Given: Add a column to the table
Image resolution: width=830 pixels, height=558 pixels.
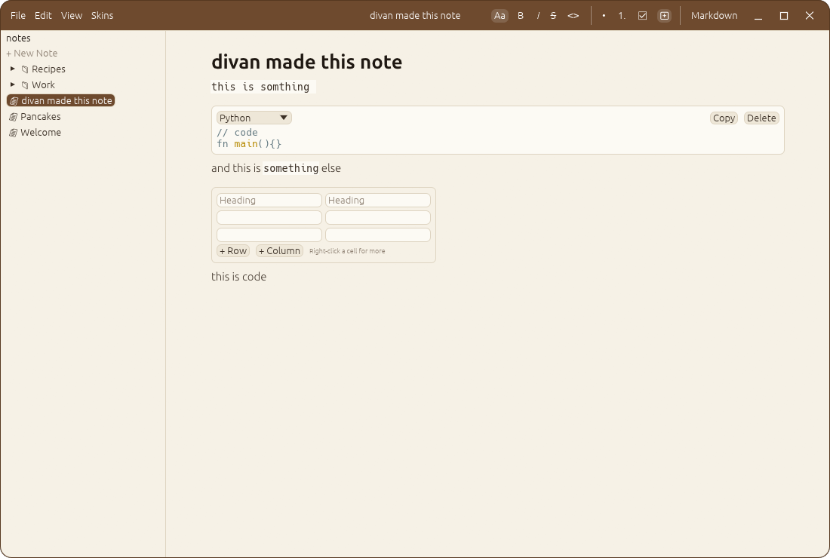Looking at the screenshot, I should click(279, 250).
